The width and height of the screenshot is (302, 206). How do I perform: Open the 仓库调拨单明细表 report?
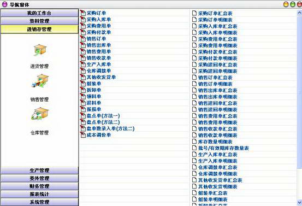pyautogui.click(x=218, y=174)
